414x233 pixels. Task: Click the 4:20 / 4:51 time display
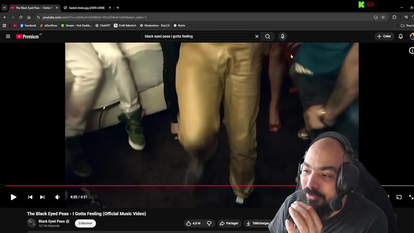[x=79, y=197]
